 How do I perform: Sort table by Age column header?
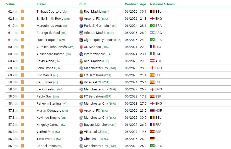143,4
